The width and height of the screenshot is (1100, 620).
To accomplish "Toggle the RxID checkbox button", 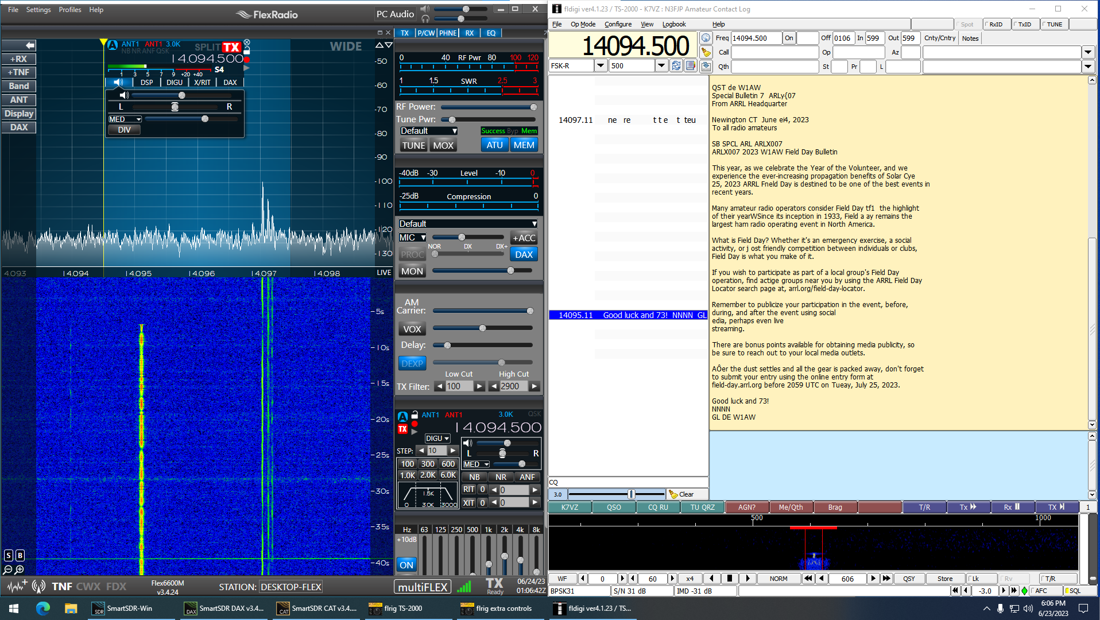I will 997,24.
